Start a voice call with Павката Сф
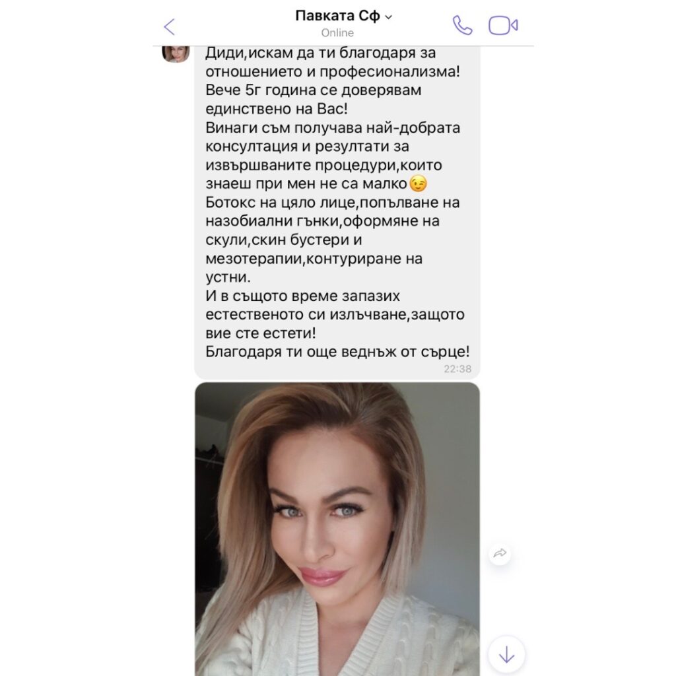 [x=462, y=26]
